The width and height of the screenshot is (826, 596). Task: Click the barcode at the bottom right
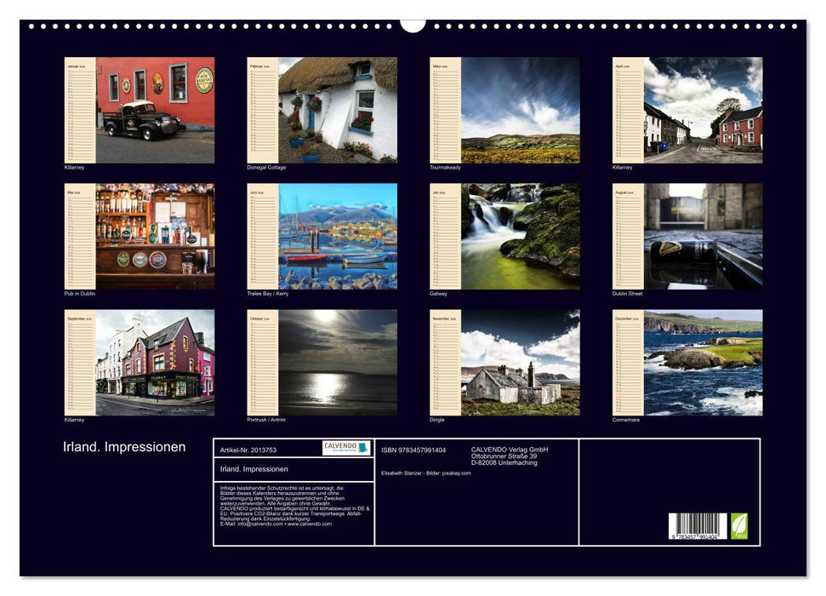pos(698,527)
